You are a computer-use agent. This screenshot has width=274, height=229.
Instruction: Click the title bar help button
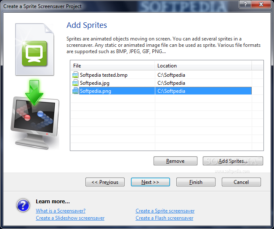245,4
